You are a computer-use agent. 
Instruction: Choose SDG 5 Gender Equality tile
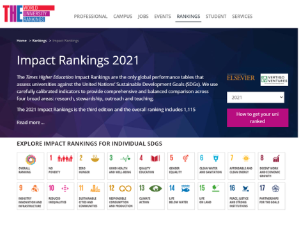click(x=181, y=166)
